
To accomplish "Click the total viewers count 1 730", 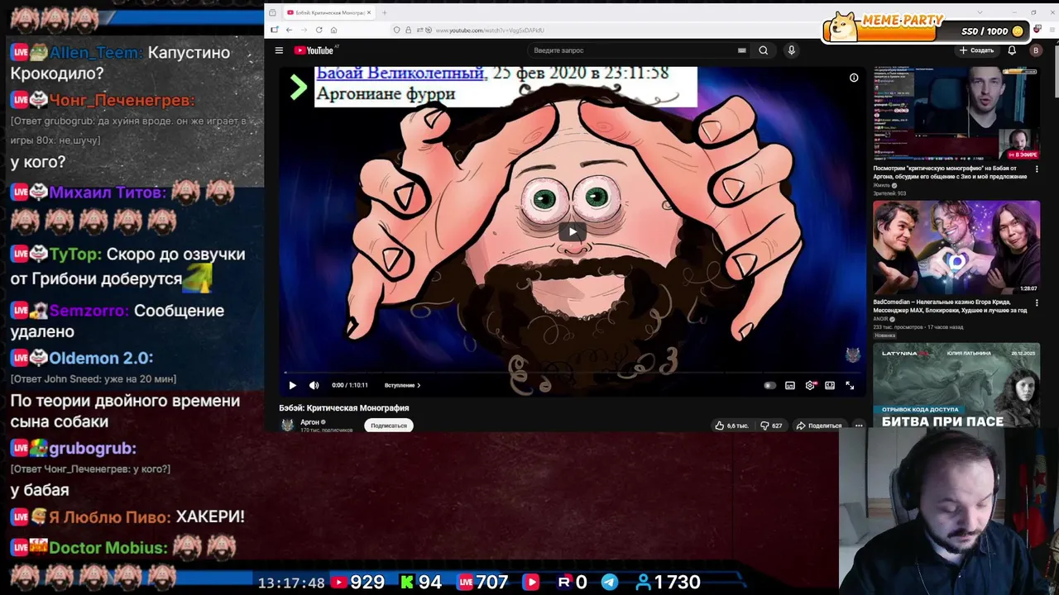I will click(x=677, y=582).
